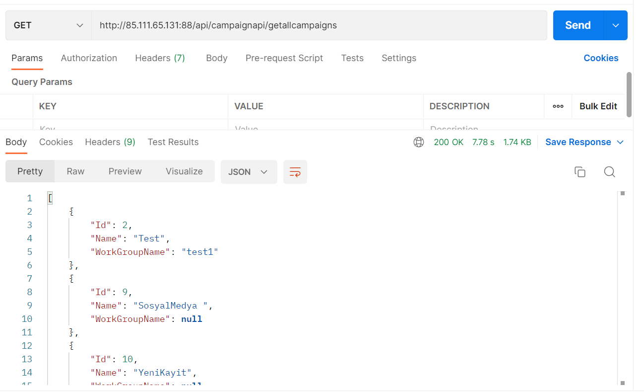Select the Visualize response view
Viewport: 644px width, 392px height.
pyautogui.click(x=184, y=171)
